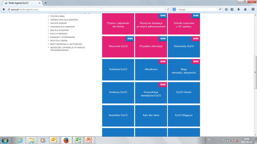
Task: Open the Newsletter EuCO tile
Action: 118,116
